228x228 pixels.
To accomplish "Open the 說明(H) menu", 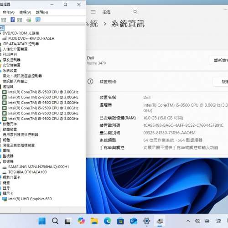I will (42, 12).
